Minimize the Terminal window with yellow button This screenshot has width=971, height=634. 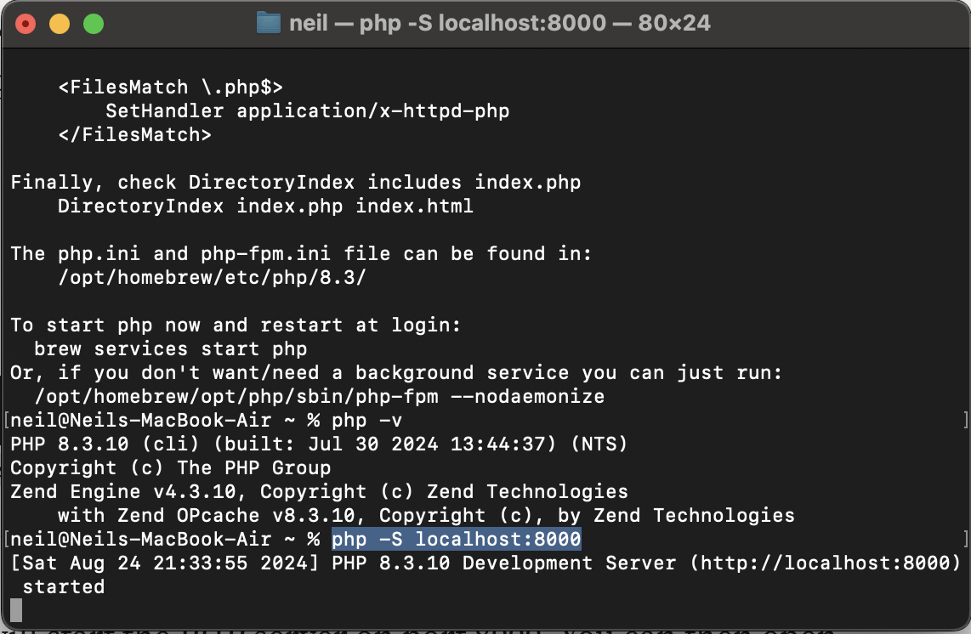(x=60, y=24)
